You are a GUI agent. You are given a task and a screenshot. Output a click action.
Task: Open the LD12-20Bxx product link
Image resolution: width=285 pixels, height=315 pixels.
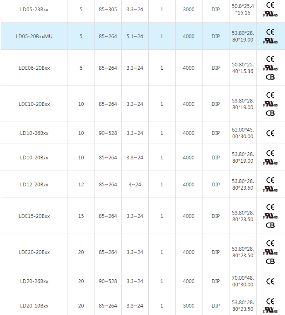coord(34,185)
